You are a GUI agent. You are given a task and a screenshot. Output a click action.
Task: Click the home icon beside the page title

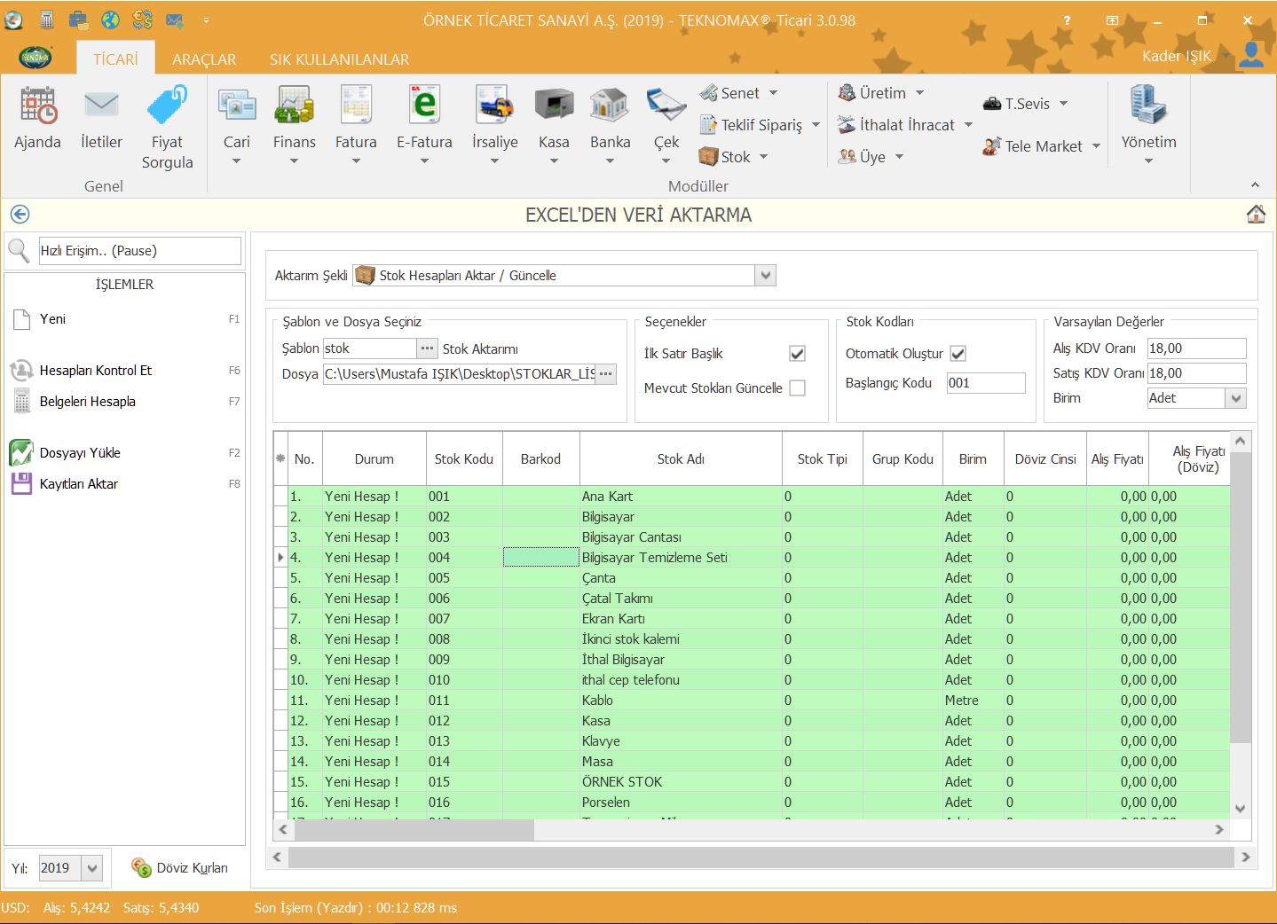[1256, 215]
